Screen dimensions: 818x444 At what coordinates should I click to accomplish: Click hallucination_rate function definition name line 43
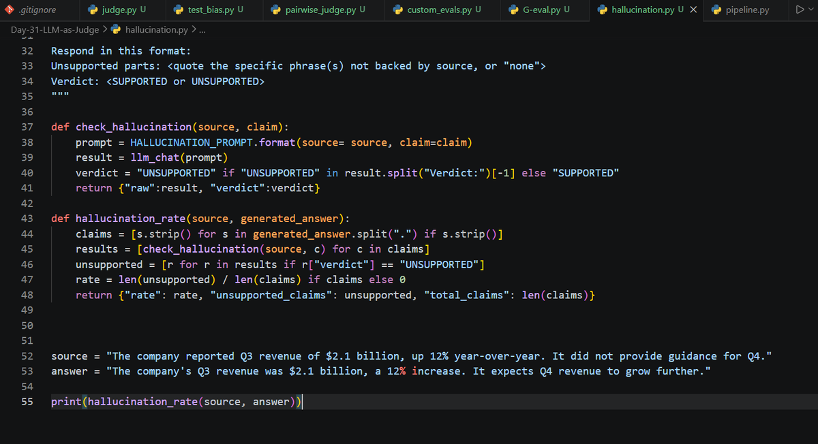130,219
